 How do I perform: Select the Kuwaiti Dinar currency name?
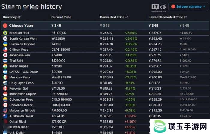(x=19, y=127)
